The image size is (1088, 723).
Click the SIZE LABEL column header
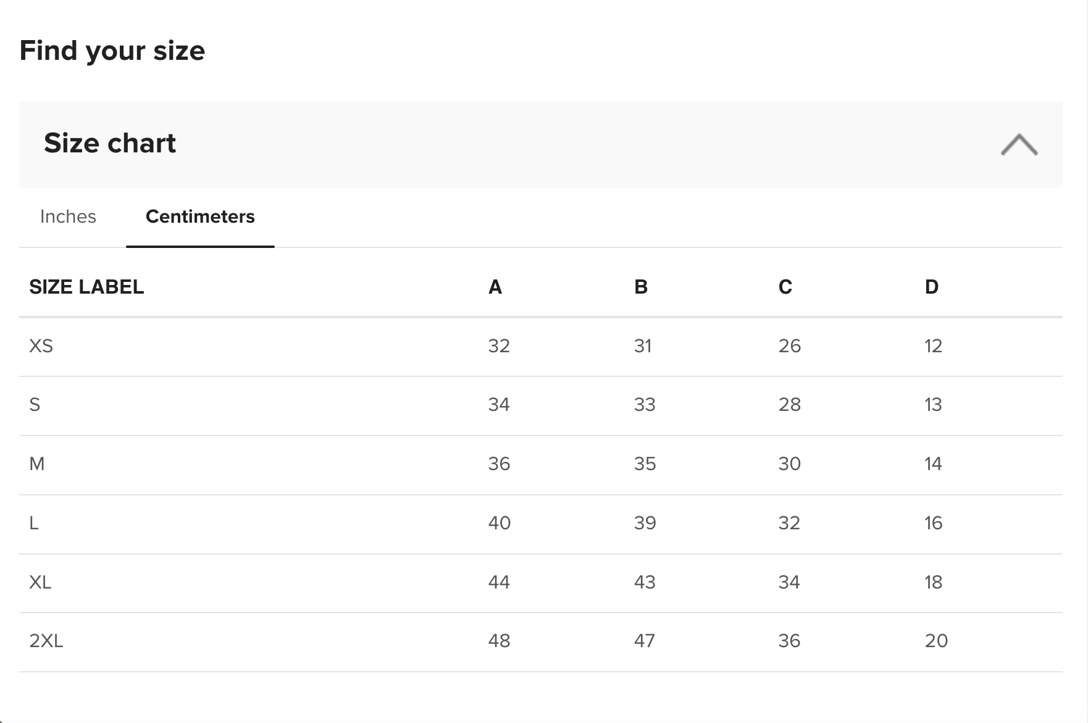86,287
